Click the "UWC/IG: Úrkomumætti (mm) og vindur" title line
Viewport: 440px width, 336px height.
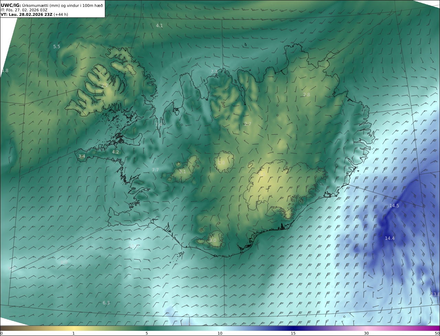click(52, 5)
